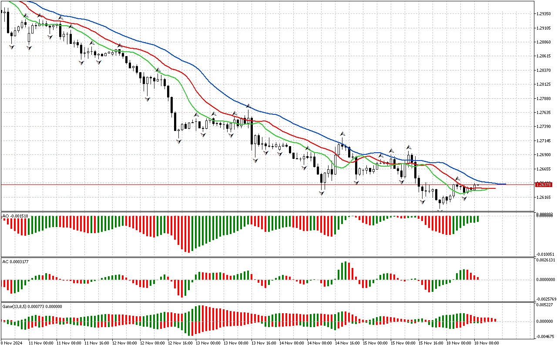Click the 8 Nov 2024 date label
Screen dimensions: 557x348
pyautogui.click(x=12, y=343)
